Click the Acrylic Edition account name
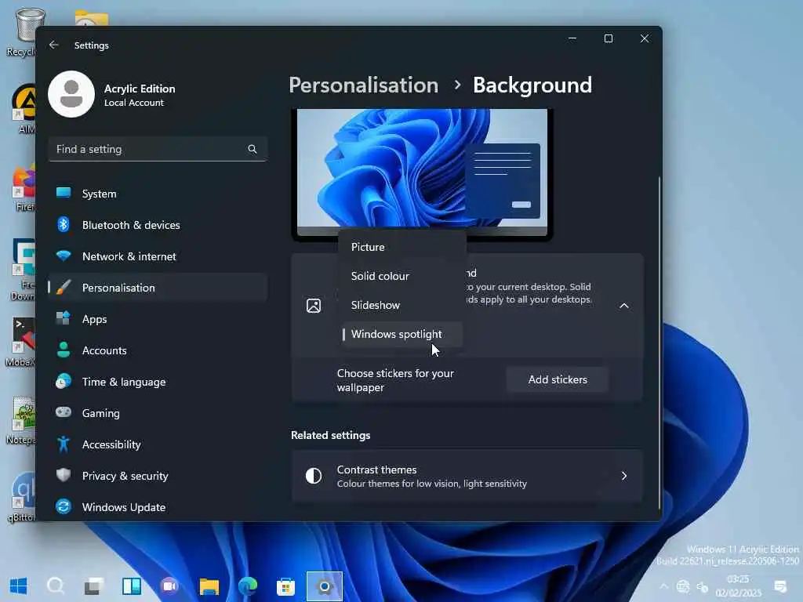Screen dimensions: 803x602 pos(140,89)
